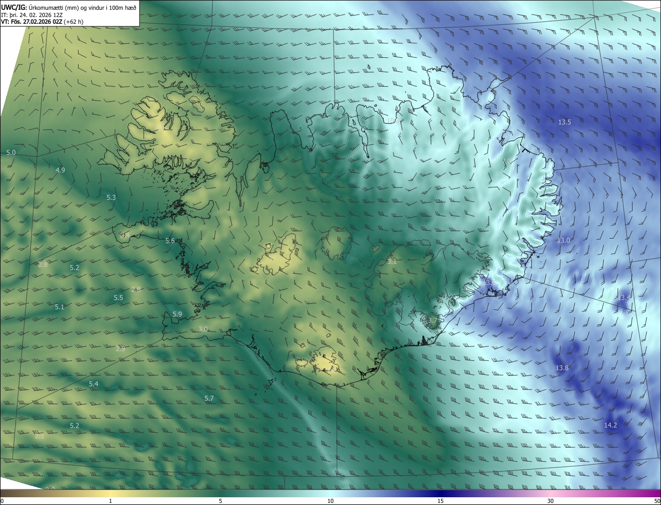Image resolution: width=661 pixels, height=505 pixels.
Task: Click the color scale tick labeled 10
Action: [330, 501]
